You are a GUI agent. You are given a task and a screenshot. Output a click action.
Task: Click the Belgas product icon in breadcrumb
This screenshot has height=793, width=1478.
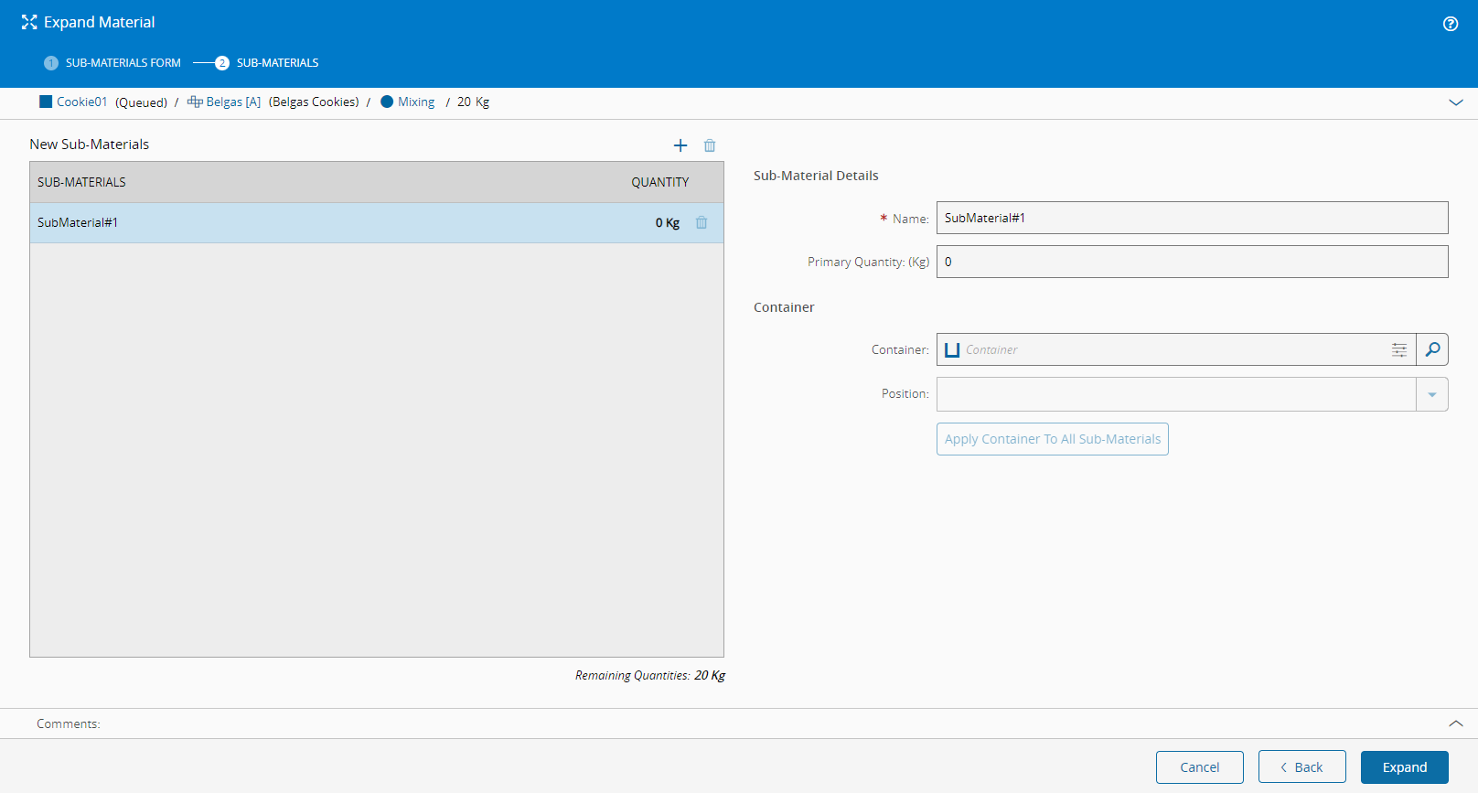click(195, 102)
